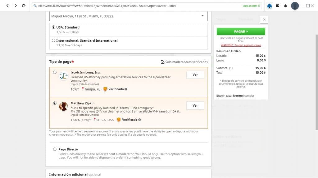
Task: Click external link icon beside View on web
Action: [x=259, y=6]
